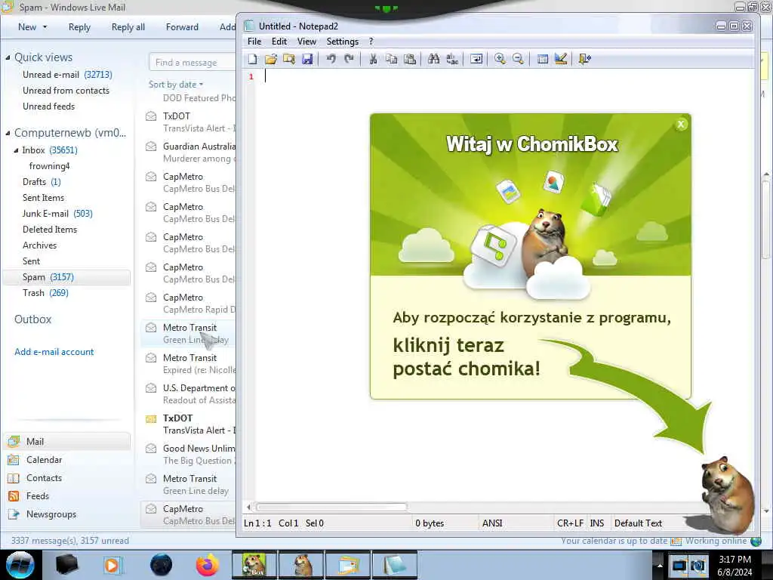Click the Copy icon in Notepad2 toolbar
The image size is (773, 580).
click(x=392, y=59)
